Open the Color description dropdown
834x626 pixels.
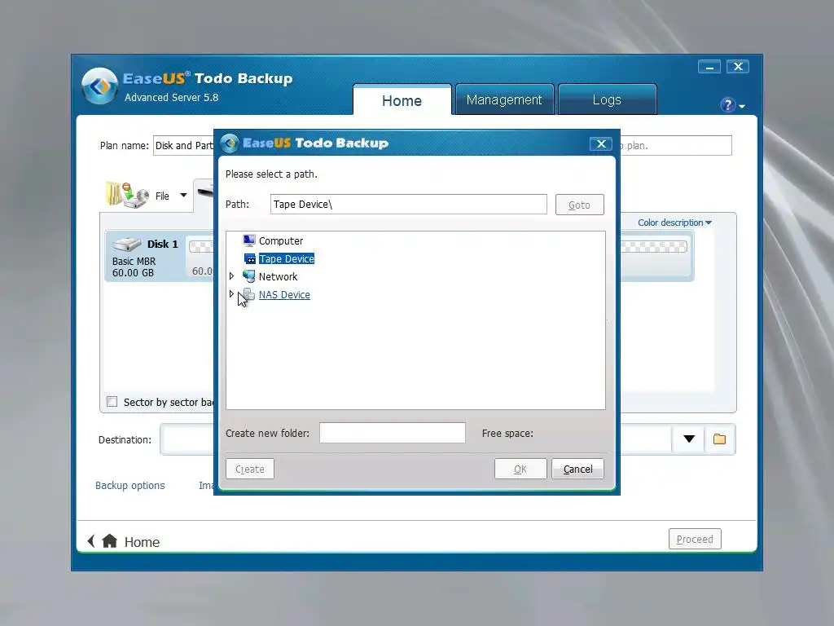tap(674, 223)
